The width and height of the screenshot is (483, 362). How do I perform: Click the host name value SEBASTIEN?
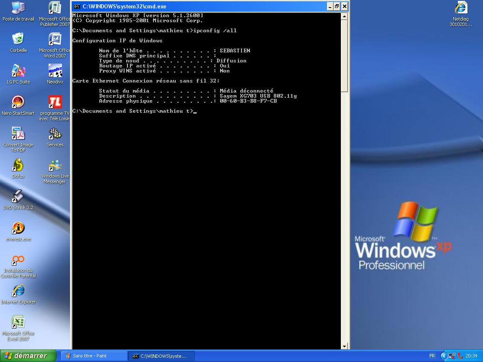click(x=235, y=50)
